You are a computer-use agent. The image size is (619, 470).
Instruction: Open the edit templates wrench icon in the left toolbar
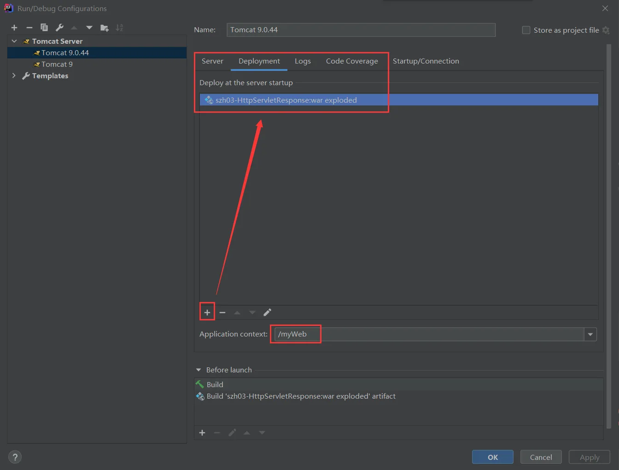pos(59,28)
